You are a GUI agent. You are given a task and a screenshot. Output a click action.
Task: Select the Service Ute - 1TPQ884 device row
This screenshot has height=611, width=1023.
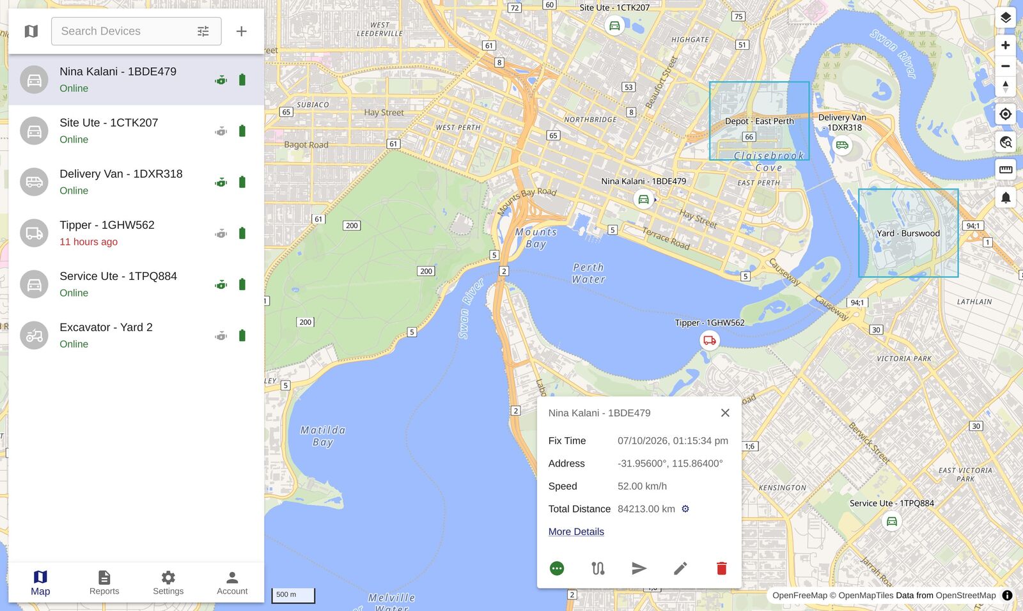pos(136,284)
